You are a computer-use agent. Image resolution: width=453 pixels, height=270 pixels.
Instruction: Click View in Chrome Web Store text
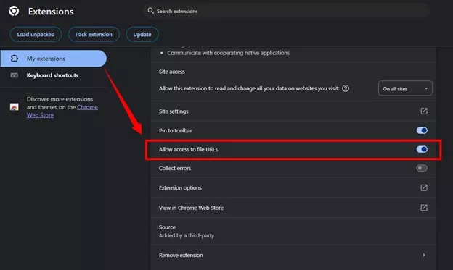[191, 208]
